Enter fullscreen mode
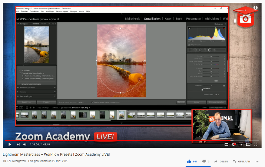265x167 pixels. pyautogui.click(x=255, y=144)
